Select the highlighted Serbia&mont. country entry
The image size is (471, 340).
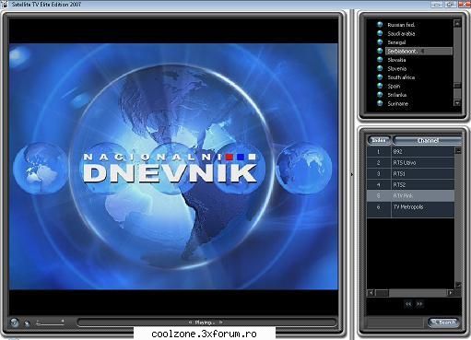click(x=418, y=51)
